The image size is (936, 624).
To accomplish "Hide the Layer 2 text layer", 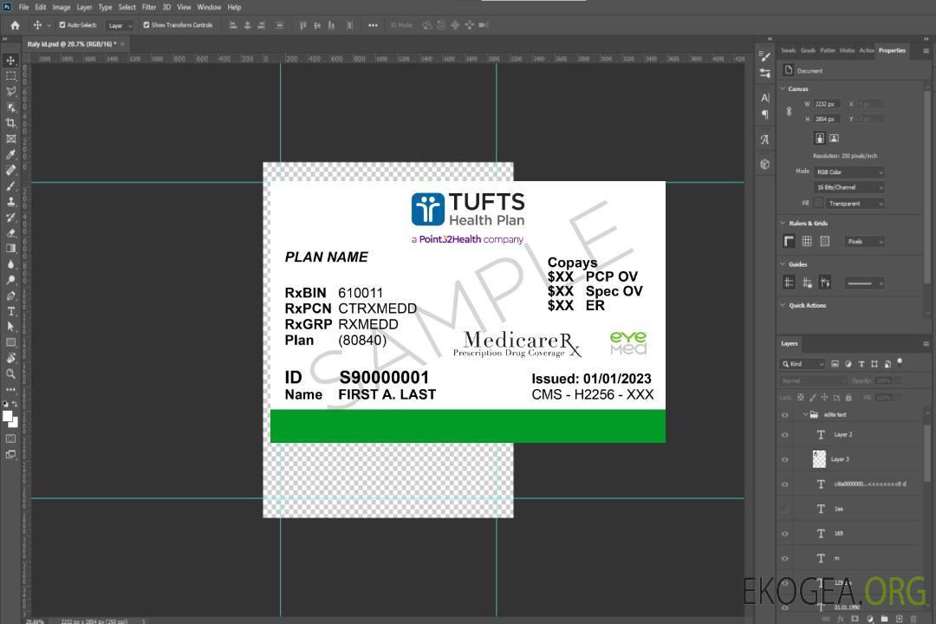I will [785, 435].
